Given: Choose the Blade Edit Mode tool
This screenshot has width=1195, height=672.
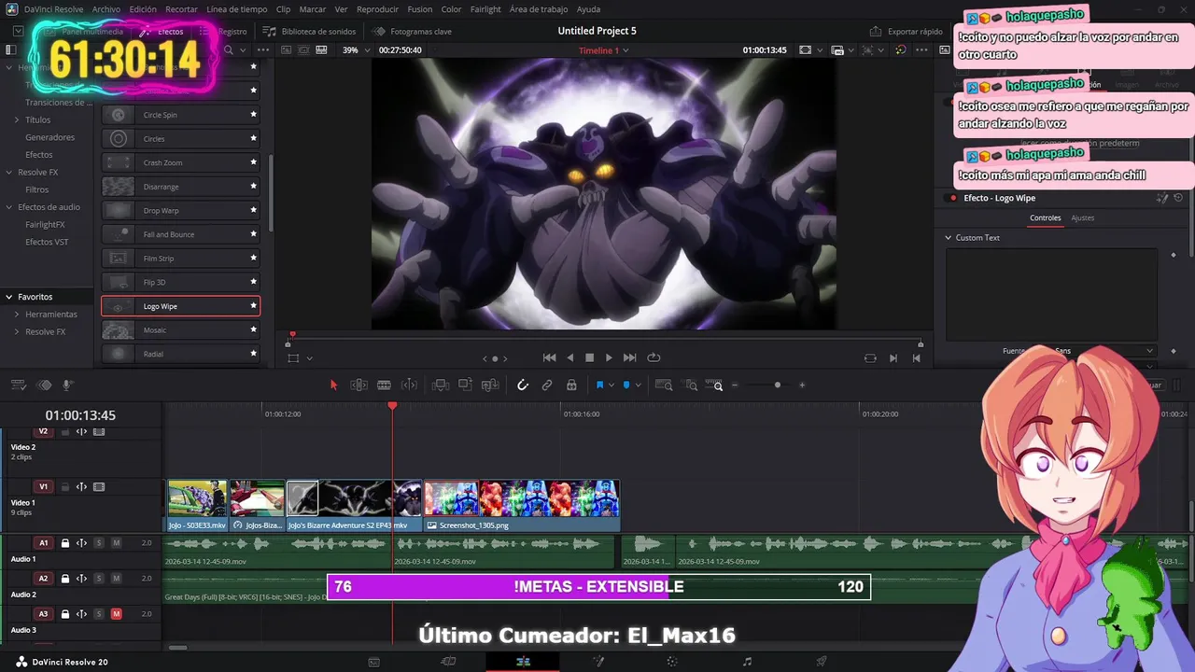Looking at the screenshot, I should coord(384,385).
